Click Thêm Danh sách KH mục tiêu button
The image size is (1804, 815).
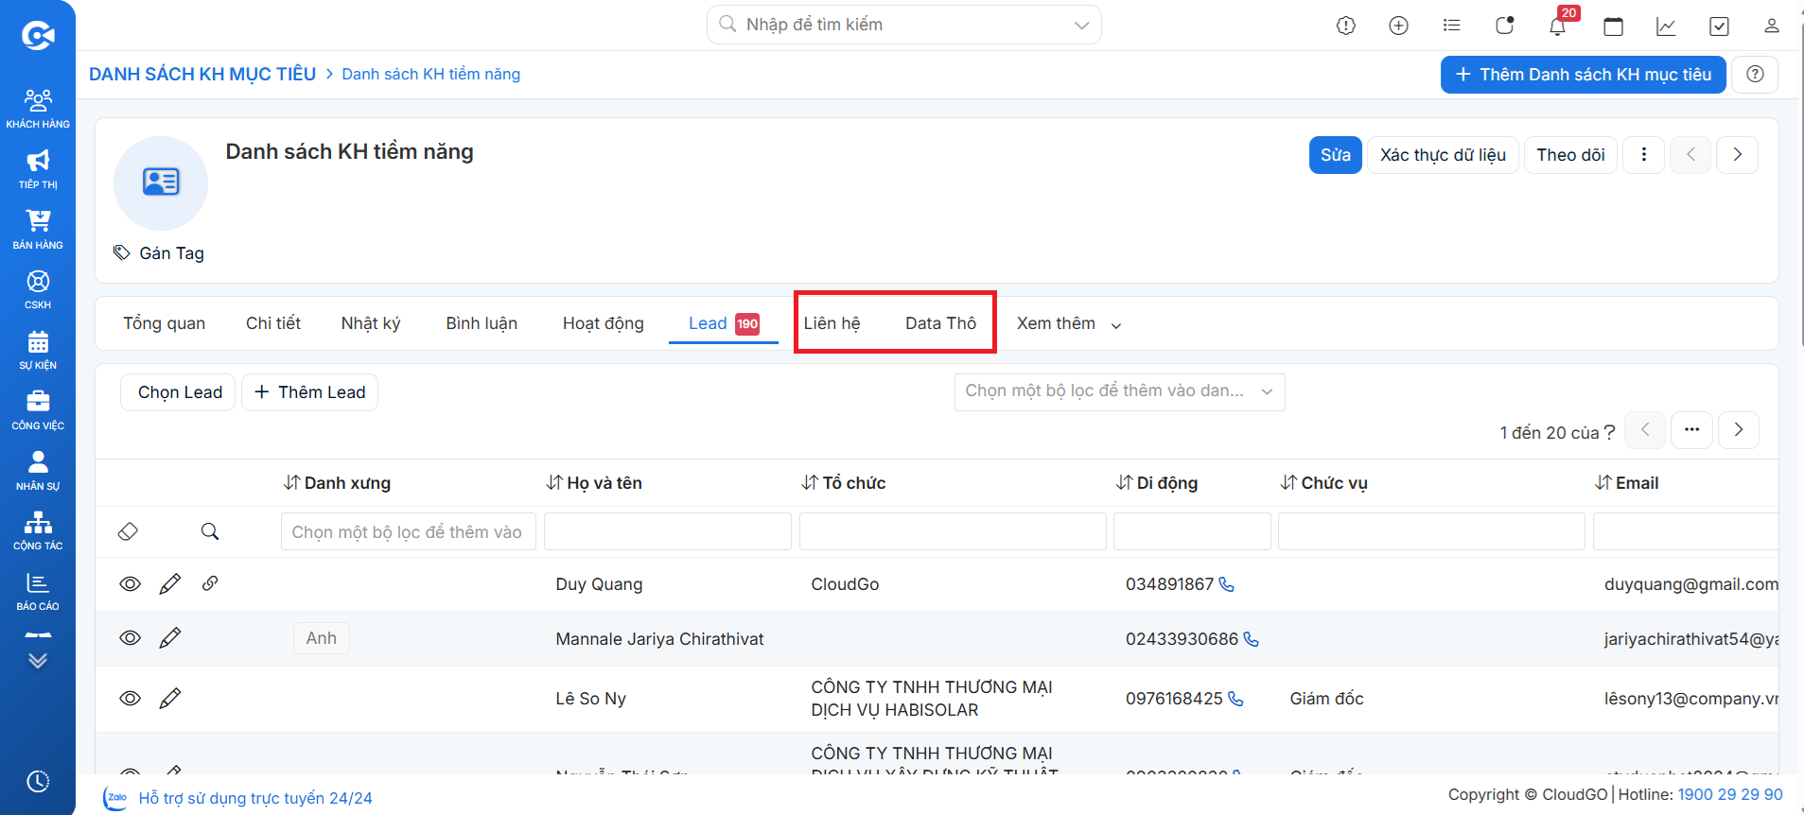(x=1583, y=75)
